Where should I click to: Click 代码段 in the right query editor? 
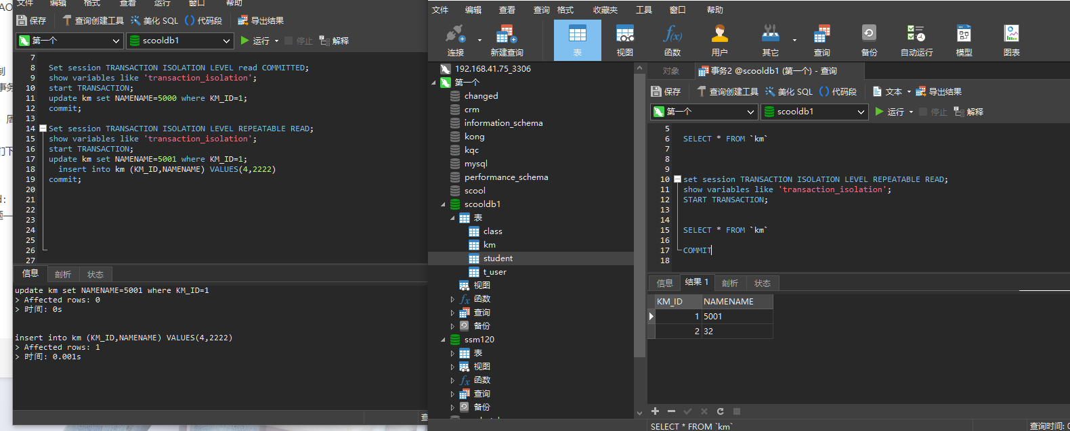[x=838, y=91]
